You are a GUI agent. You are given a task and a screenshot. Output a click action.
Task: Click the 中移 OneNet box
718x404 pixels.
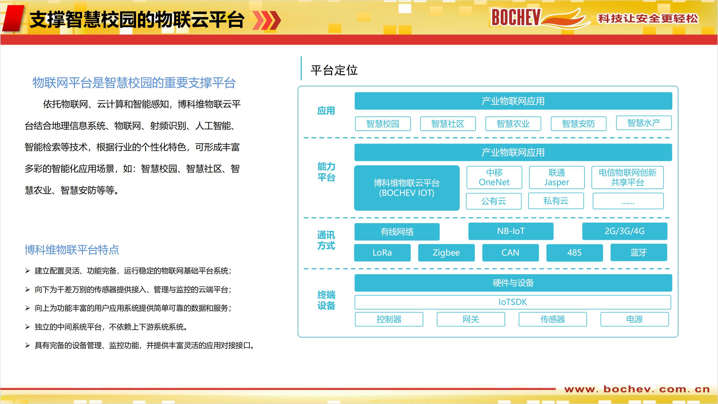point(494,178)
